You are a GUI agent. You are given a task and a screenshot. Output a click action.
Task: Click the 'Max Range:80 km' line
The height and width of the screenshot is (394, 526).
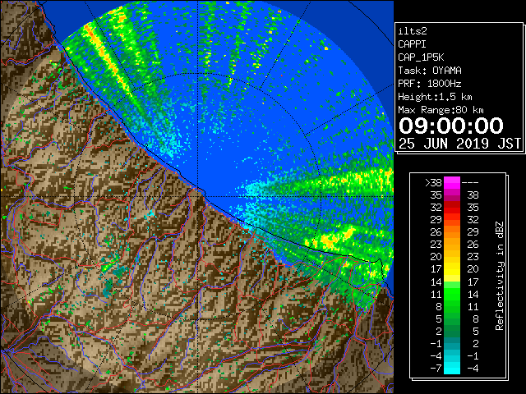pos(441,110)
